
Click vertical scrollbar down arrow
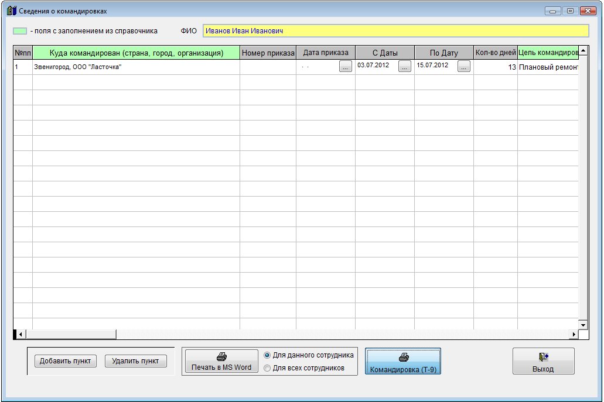coord(583,325)
